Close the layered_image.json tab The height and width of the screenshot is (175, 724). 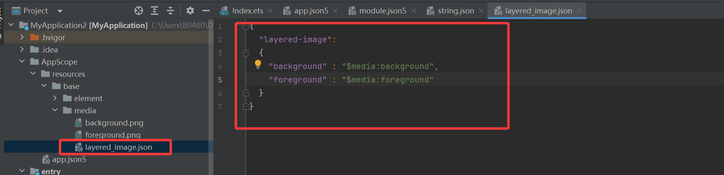pos(579,11)
